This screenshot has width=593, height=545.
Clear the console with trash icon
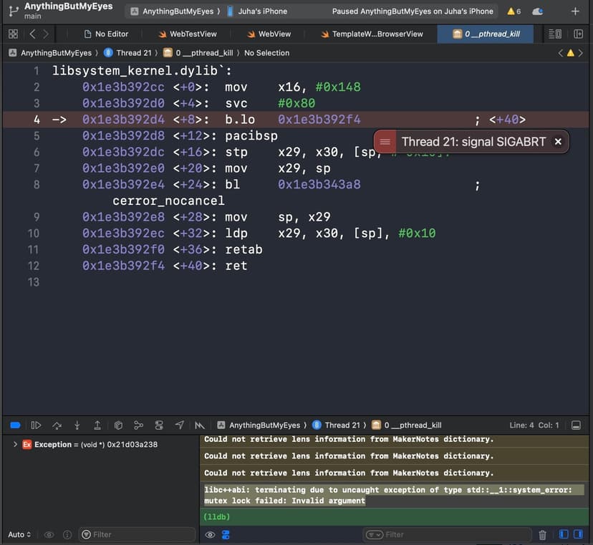[542, 535]
